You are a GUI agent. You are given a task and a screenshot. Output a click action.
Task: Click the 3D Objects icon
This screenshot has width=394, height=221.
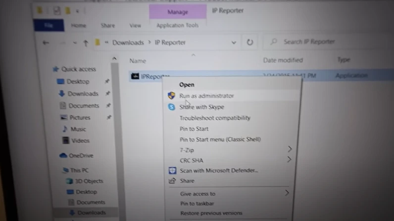69,181
